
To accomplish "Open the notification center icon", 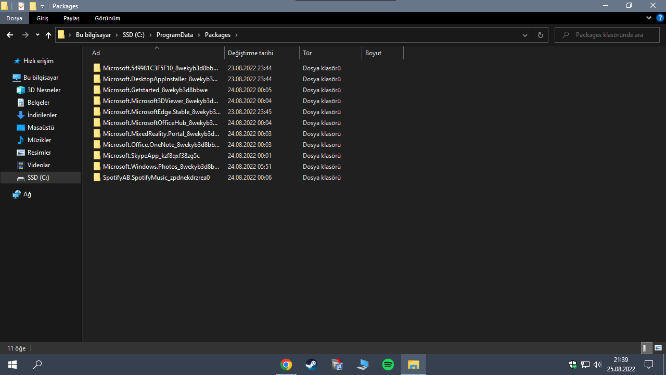I will [x=649, y=365].
